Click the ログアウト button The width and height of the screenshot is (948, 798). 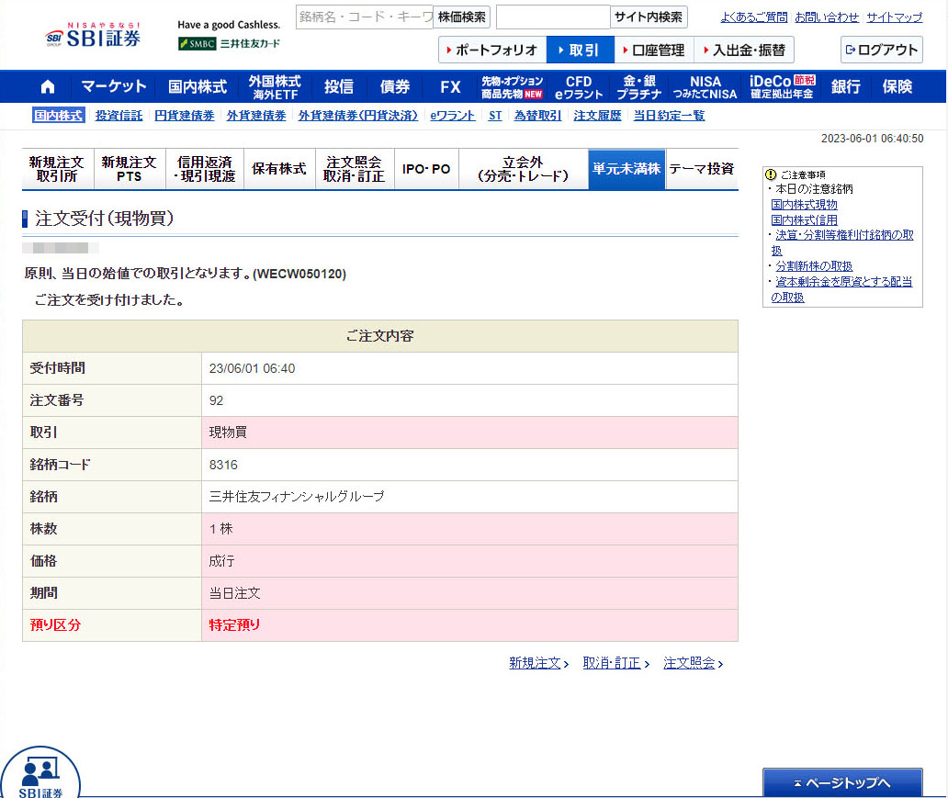(881, 50)
